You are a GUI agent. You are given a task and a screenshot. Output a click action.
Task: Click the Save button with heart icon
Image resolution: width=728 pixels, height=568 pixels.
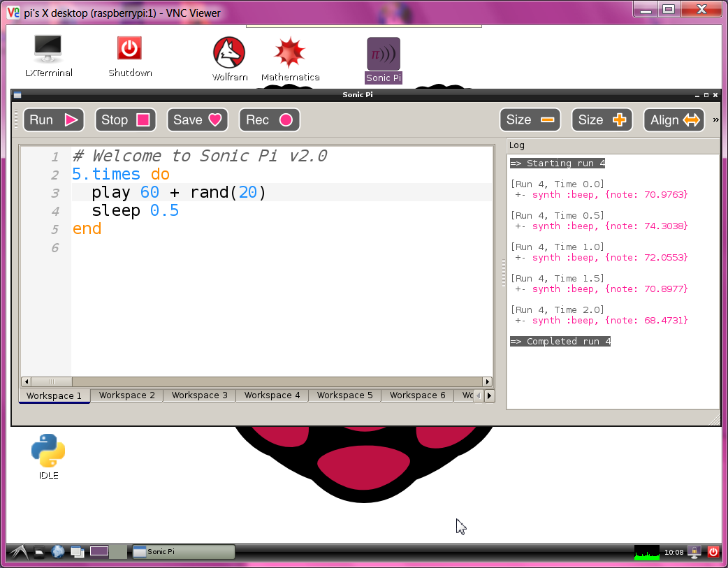[x=198, y=120]
